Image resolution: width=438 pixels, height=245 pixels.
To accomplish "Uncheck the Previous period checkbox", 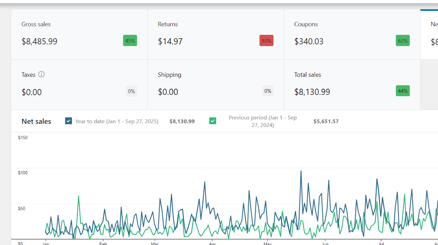I will (213, 121).
